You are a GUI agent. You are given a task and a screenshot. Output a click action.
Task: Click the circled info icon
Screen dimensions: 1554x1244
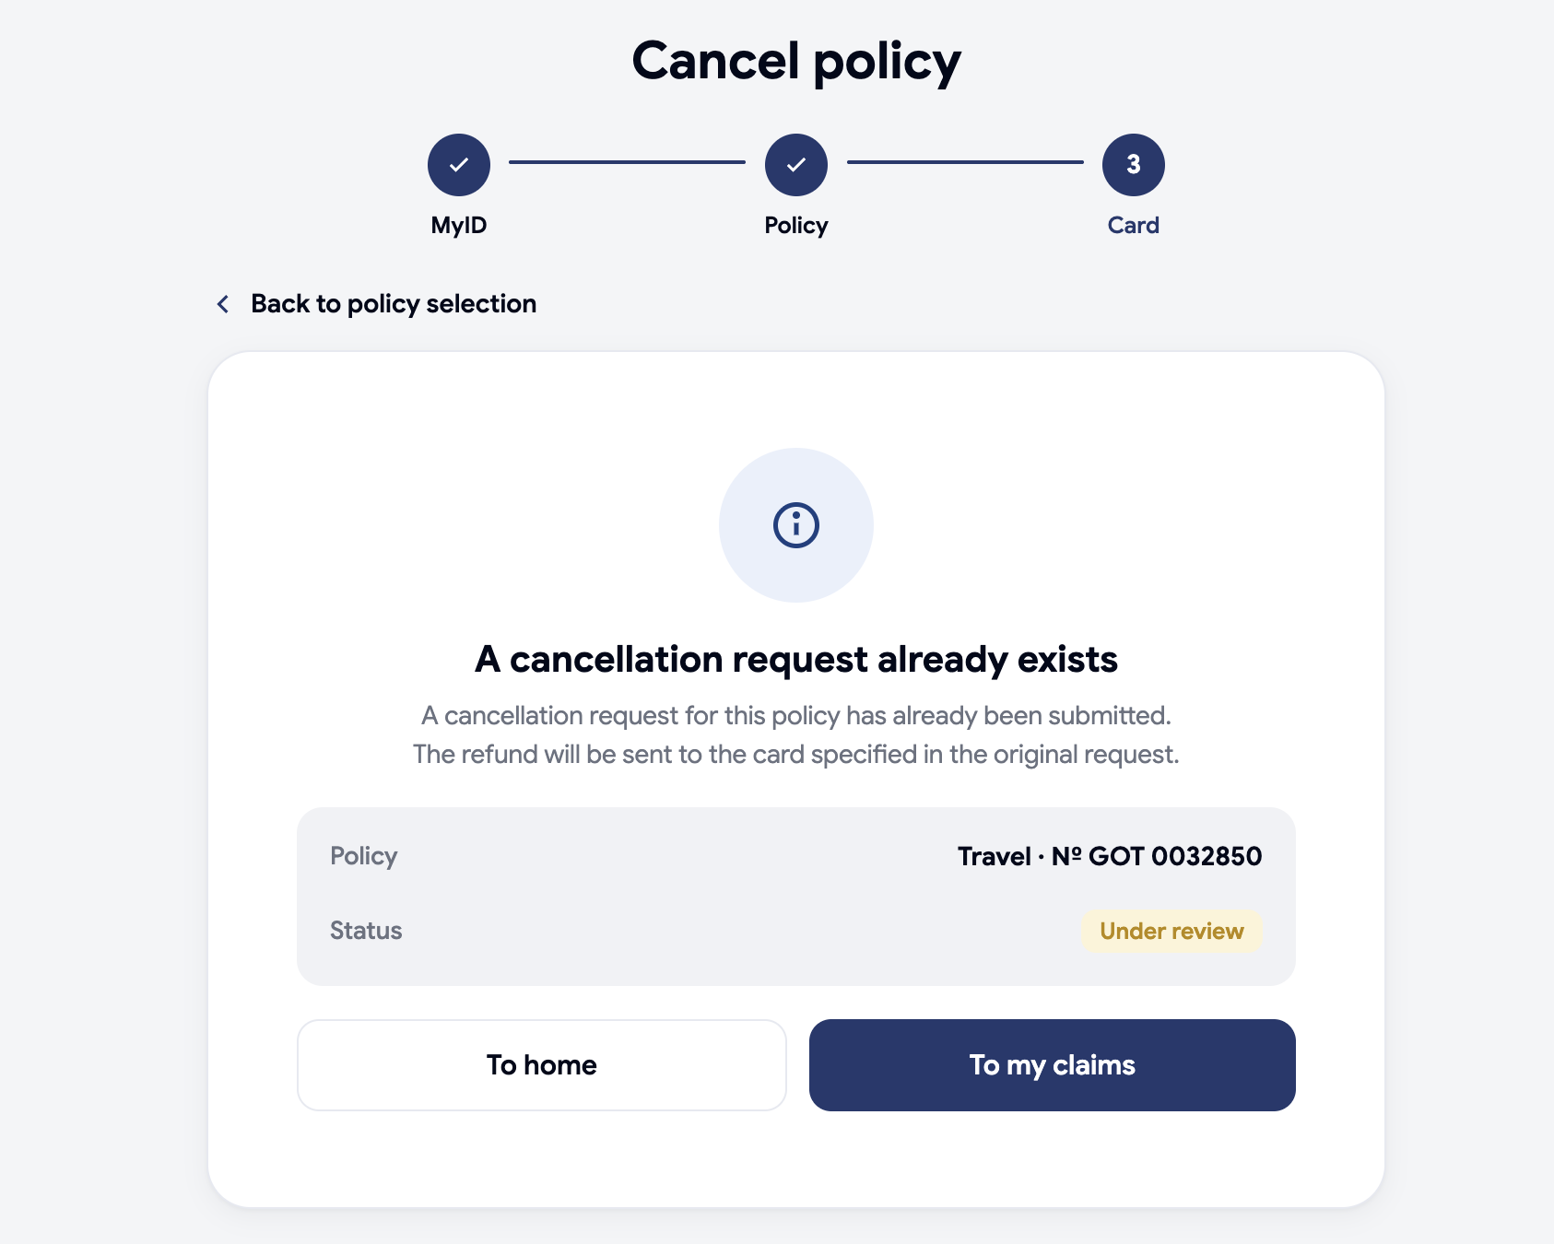point(796,525)
